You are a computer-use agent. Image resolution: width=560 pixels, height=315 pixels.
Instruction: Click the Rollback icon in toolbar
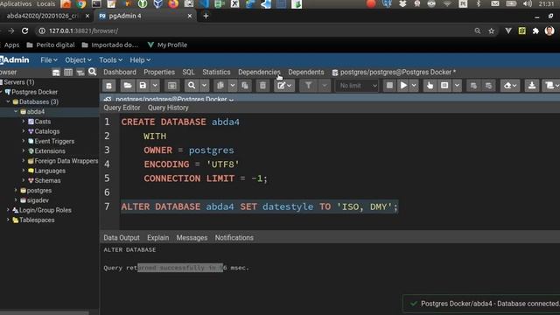(x=488, y=86)
